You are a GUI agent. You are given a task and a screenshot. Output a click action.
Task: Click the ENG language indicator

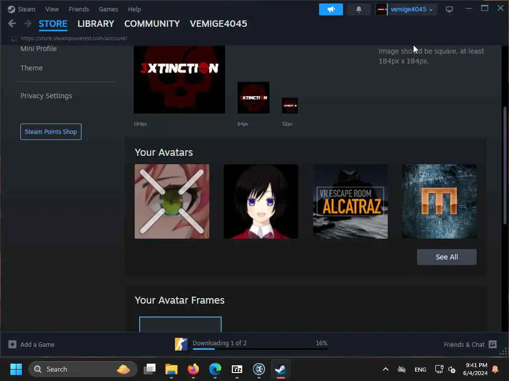[x=421, y=369]
